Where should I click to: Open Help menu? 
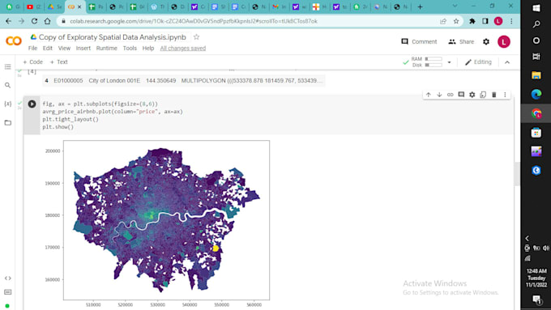(x=148, y=48)
